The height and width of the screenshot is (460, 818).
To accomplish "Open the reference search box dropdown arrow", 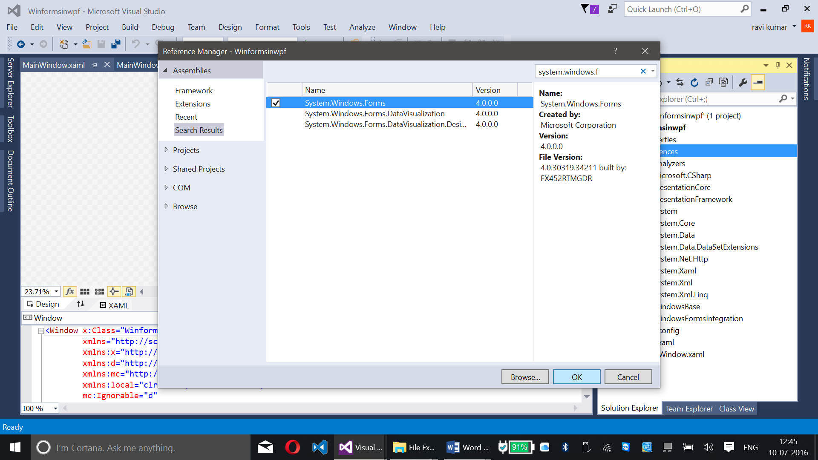I will click(x=653, y=72).
